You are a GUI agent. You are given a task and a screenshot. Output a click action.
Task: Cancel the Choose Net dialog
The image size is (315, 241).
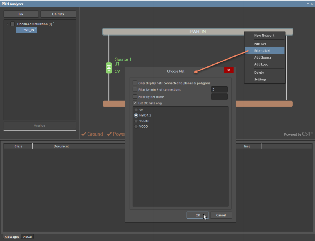(x=221, y=215)
